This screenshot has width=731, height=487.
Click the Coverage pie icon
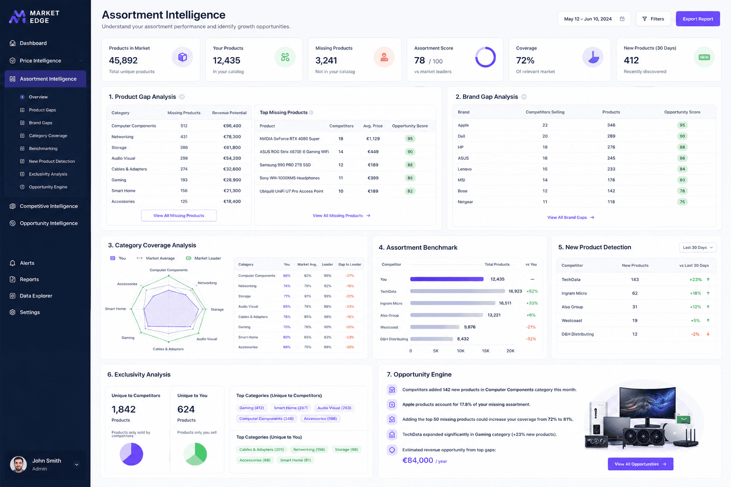[593, 58]
